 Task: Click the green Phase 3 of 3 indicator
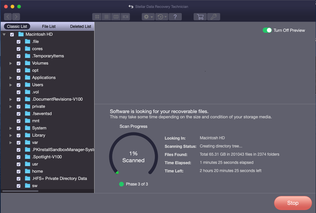pyautogui.click(x=121, y=184)
